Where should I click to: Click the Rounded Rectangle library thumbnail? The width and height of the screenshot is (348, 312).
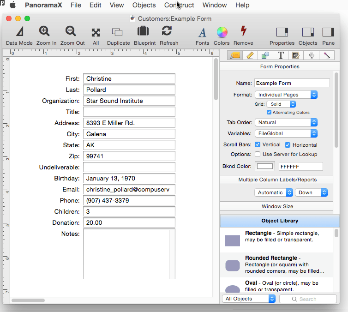click(232, 266)
